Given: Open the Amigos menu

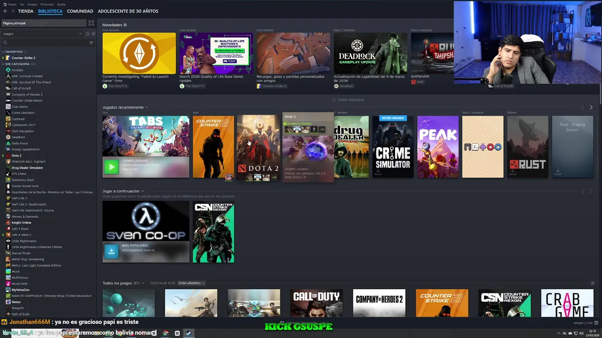Looking at the screenshot, I should click(x=32, y=4).
